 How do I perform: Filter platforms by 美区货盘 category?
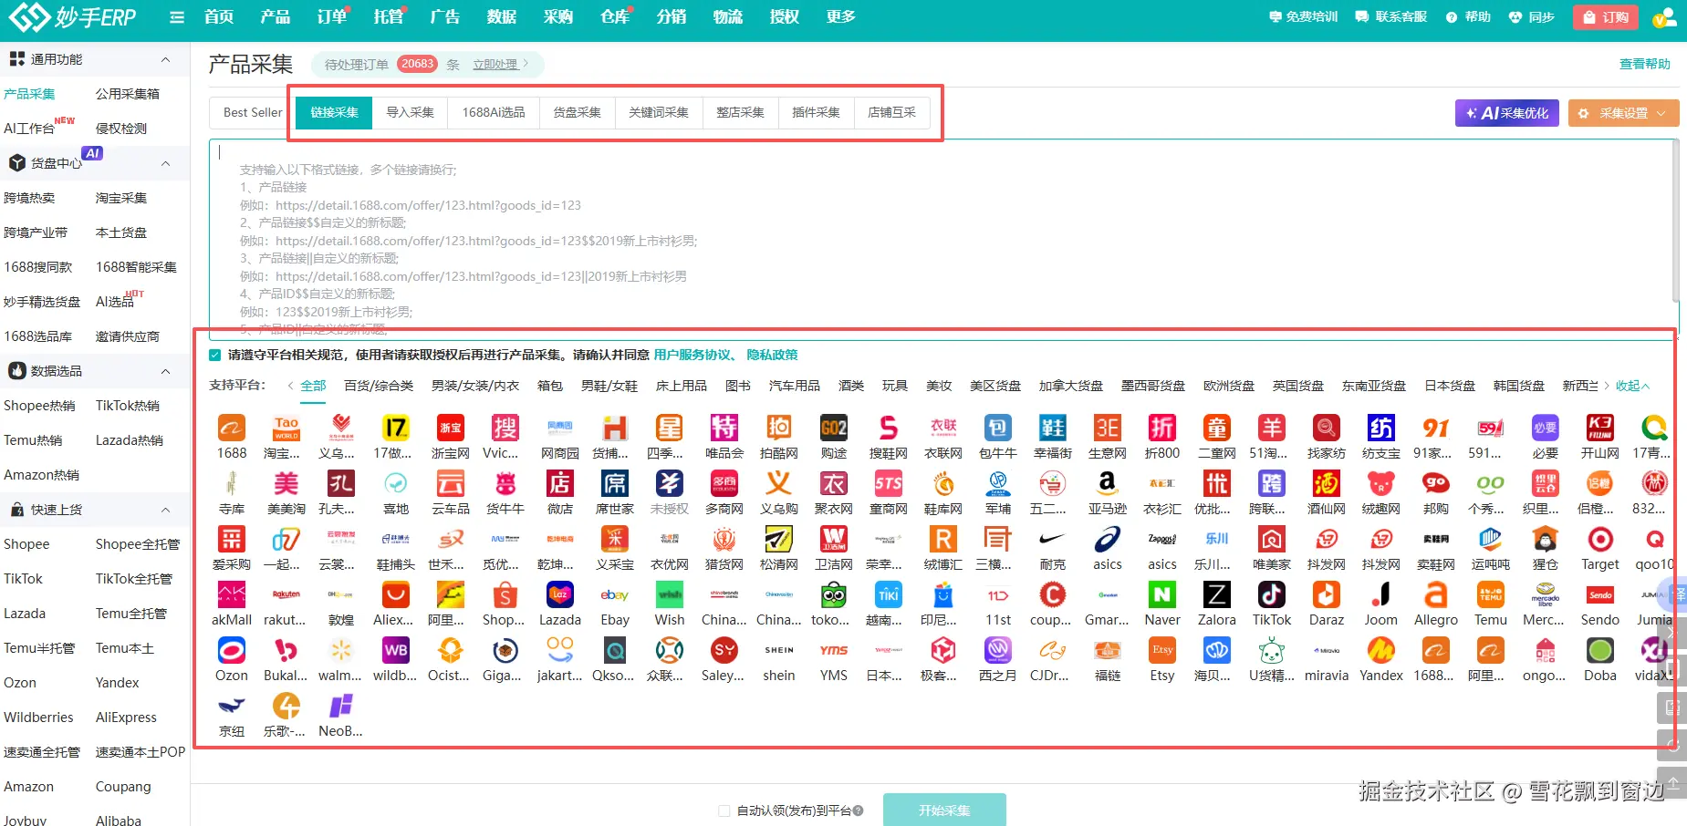[x=995, y=386]
